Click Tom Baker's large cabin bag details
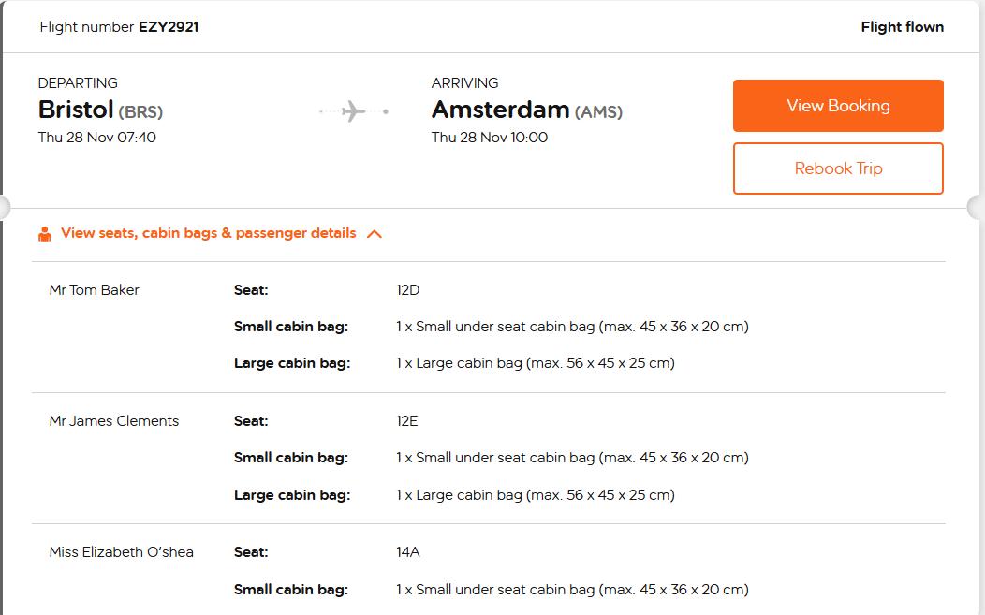This screenshot has width=985, height=615. [x=535, y=363]
